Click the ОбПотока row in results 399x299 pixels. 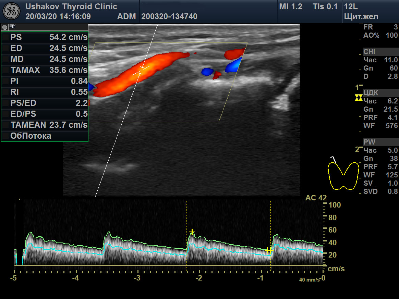(x=31, y=136)
